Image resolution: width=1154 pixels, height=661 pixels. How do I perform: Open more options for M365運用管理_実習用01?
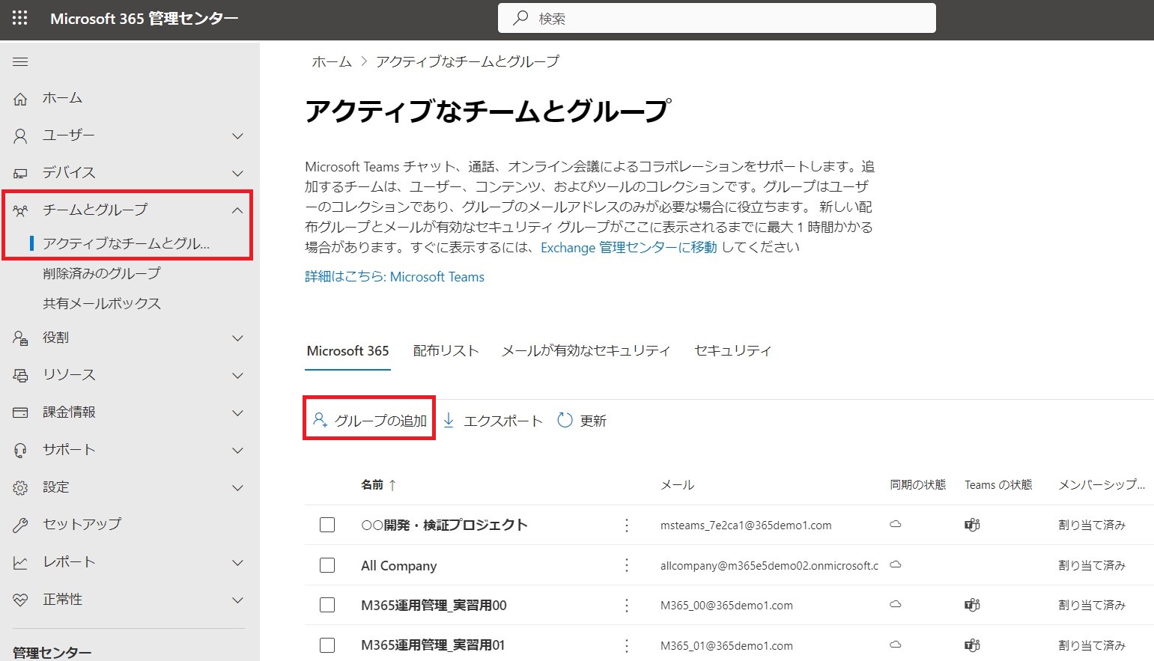[627, 645]
